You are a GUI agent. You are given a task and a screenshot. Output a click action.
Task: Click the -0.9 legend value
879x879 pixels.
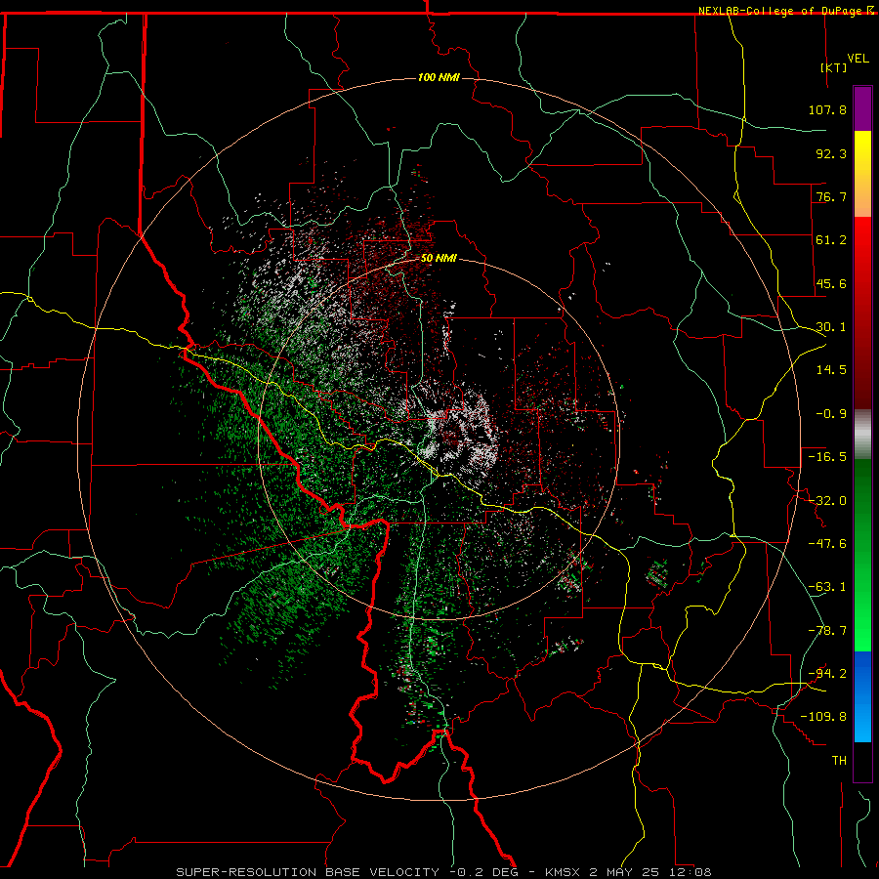pos(831,414)
